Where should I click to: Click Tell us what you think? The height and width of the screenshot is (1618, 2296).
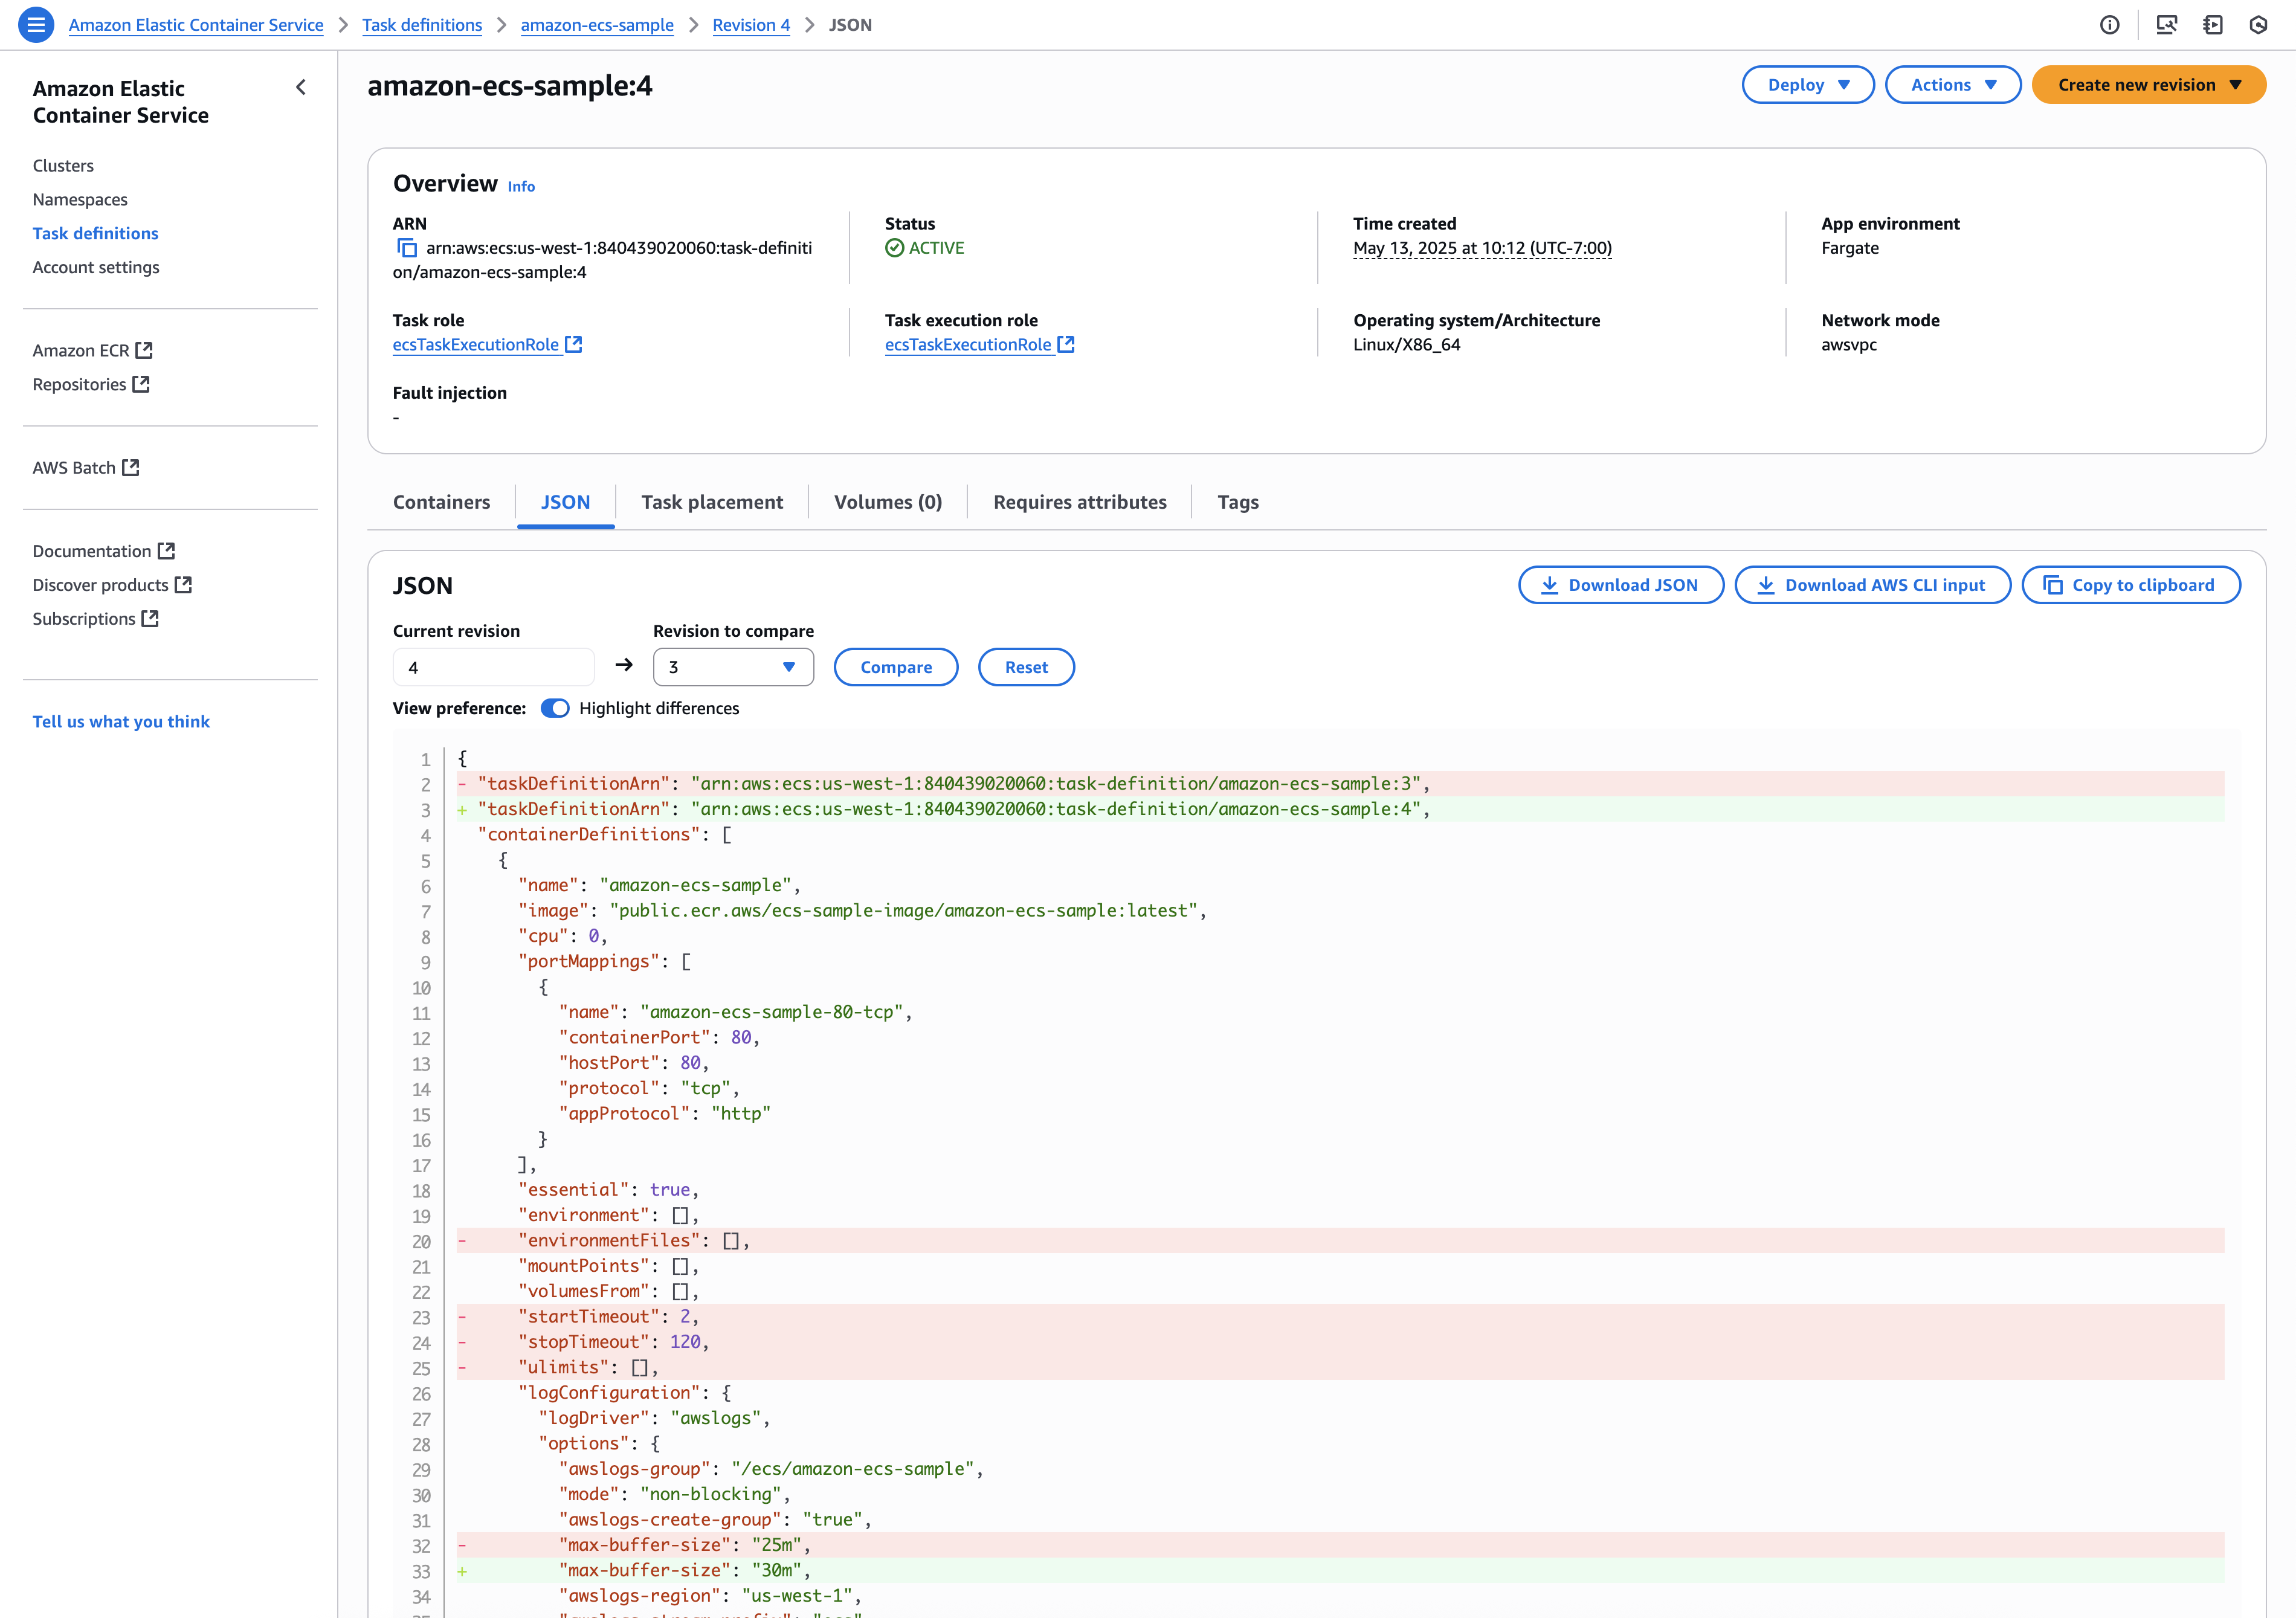[x=121, y=721]
